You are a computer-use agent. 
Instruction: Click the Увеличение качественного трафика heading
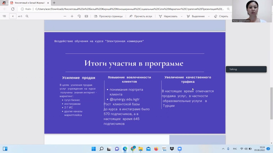[188, 79]
